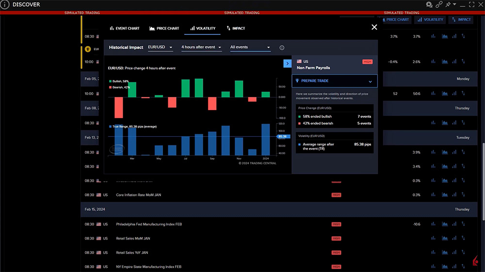
Task: Click the background Impact button at top right
Action: tap(461, 19)
